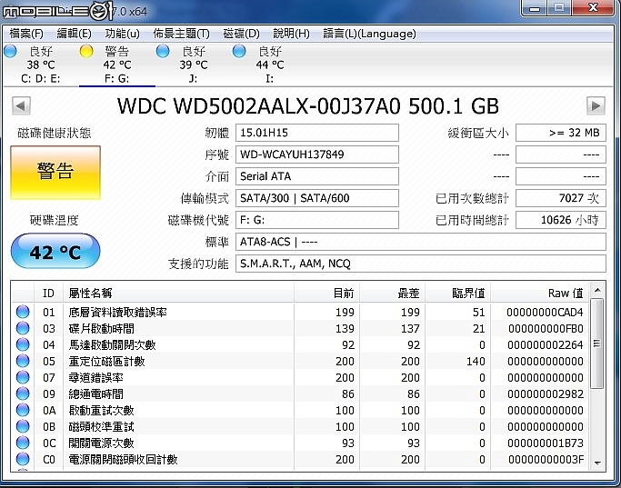621x488 pixels.
Task: Open the 磁碟(D) menu
Action: click(x=241, y=34)
